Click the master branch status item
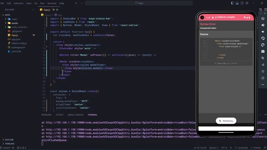The image size is (267, 150). coord(5,148)
